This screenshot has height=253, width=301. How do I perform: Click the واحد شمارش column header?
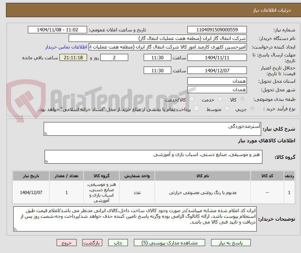coord(137,176)
